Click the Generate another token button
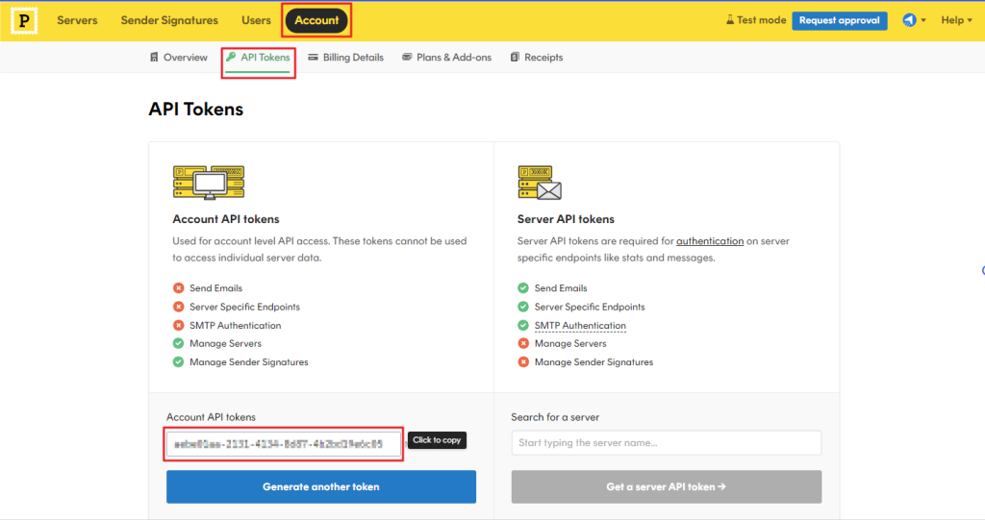 [321, 486]
